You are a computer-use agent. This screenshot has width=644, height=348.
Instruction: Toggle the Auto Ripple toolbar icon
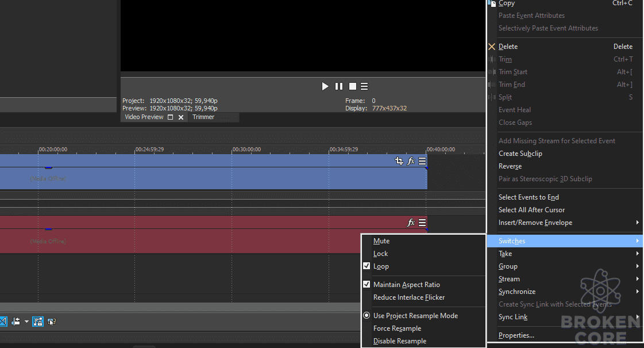(x=16, y=322)
